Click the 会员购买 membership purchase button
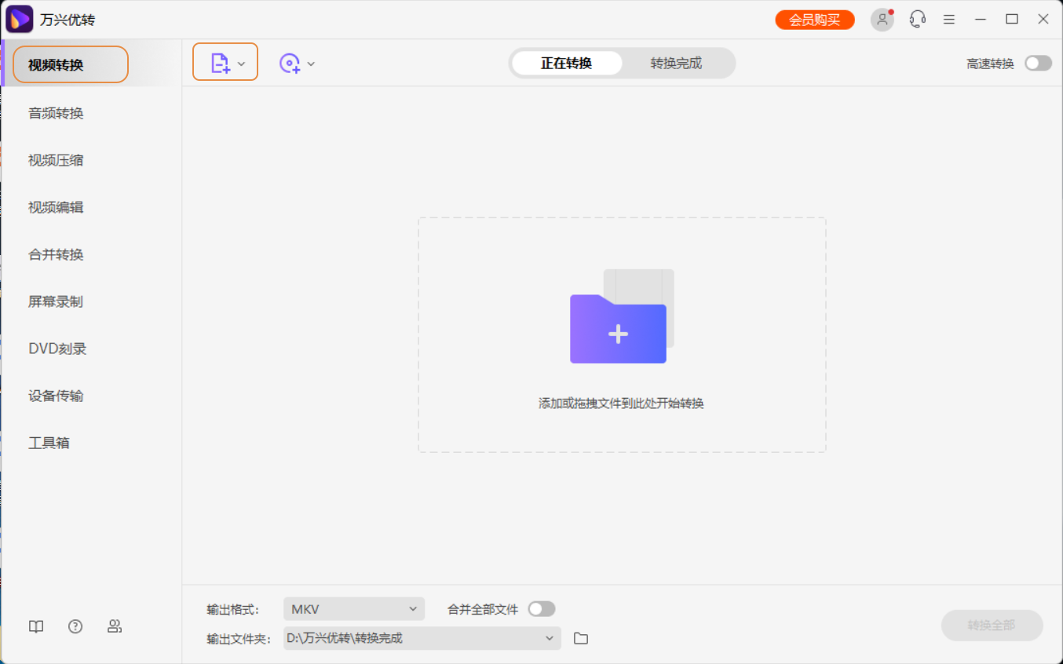The height and width of the screenshot is (664, 1063). coord(814,19)
